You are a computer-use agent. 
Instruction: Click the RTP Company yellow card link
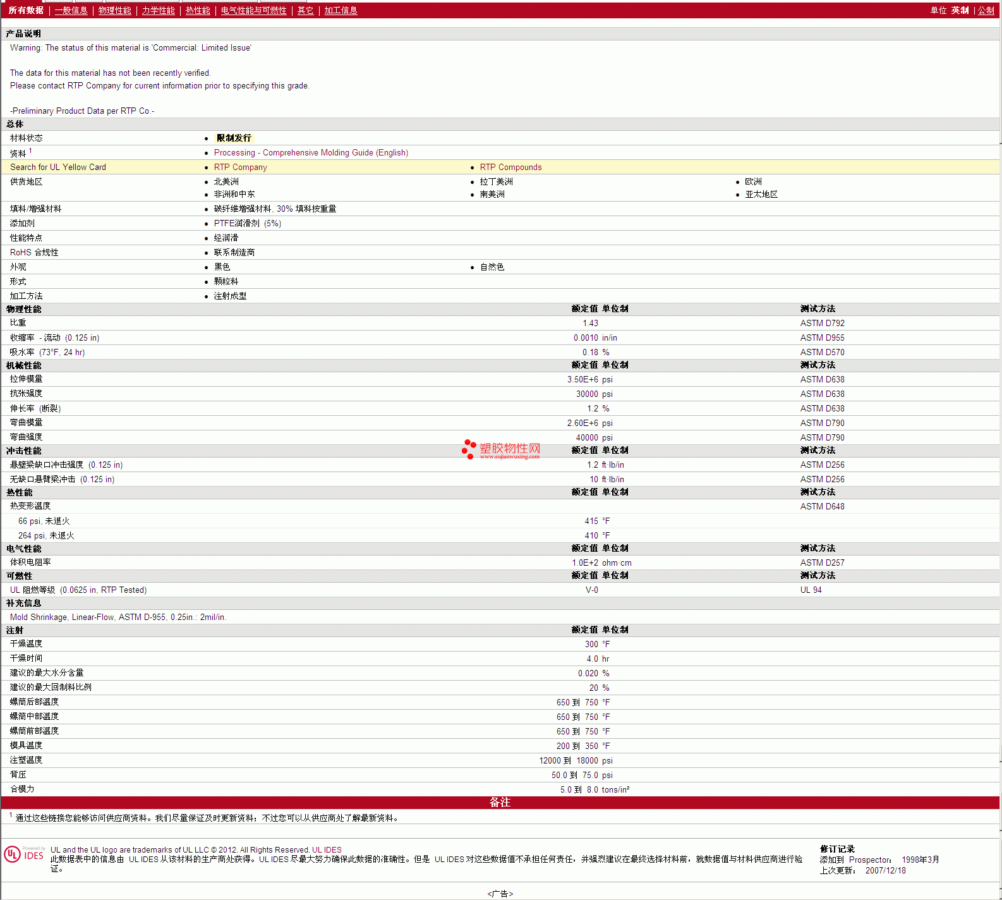(240, 167)
